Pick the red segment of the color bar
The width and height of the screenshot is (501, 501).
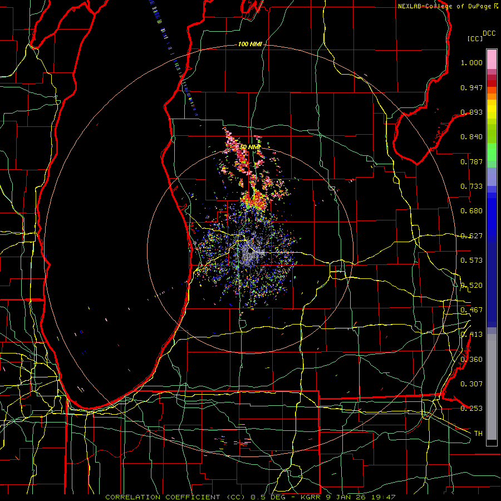[492, 83]
